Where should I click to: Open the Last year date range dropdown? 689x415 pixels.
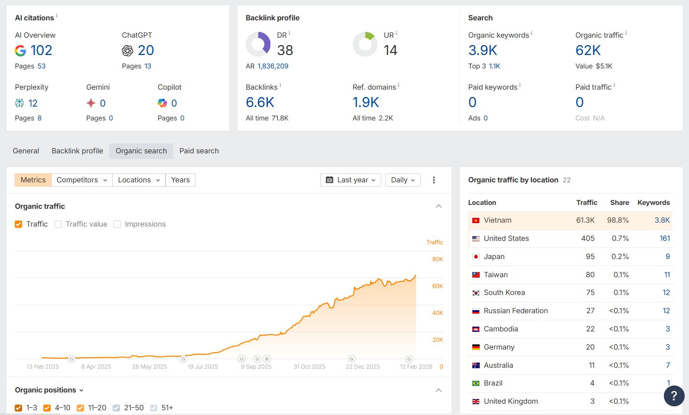tap(351, 180)
